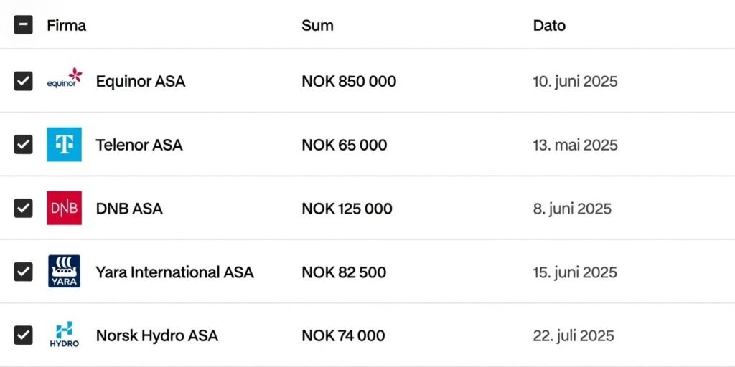
Task: Click the NOK 850 000 amount
Action: tap(349, 82)
